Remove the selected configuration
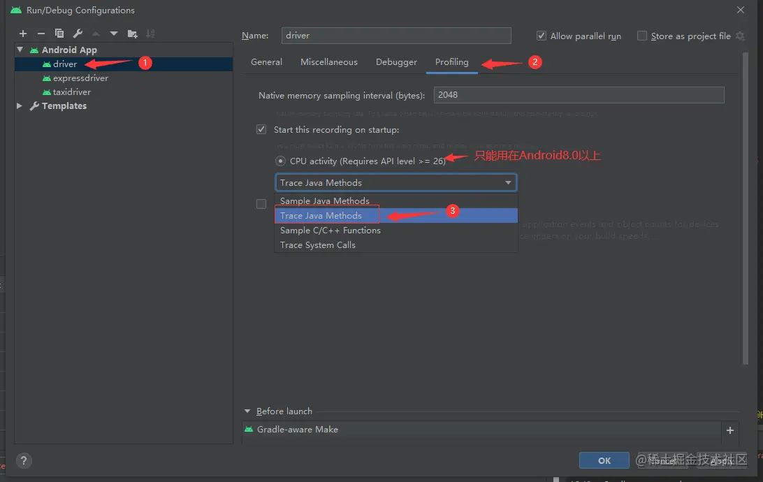This screenshot has width=763, height=482. click(41, 34)
